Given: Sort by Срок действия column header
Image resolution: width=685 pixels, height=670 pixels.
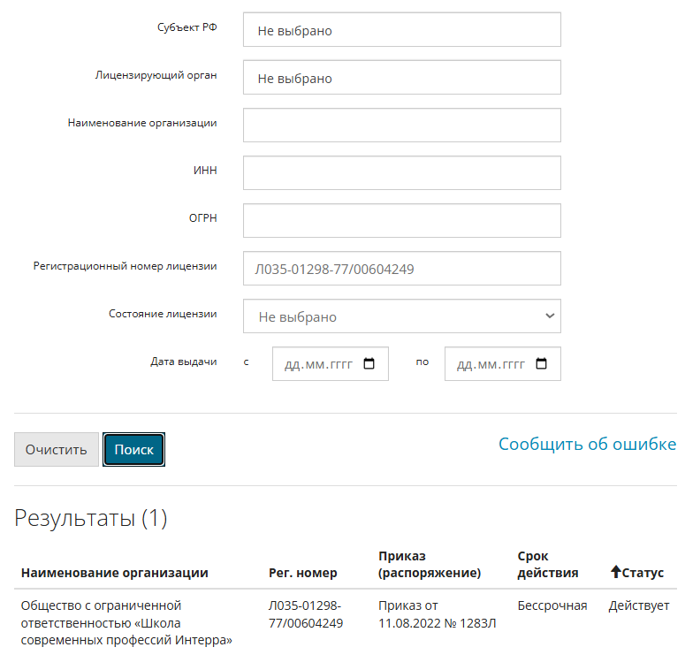Looking at the screenshot, I should pyautogui.click(x=548, y=564).
